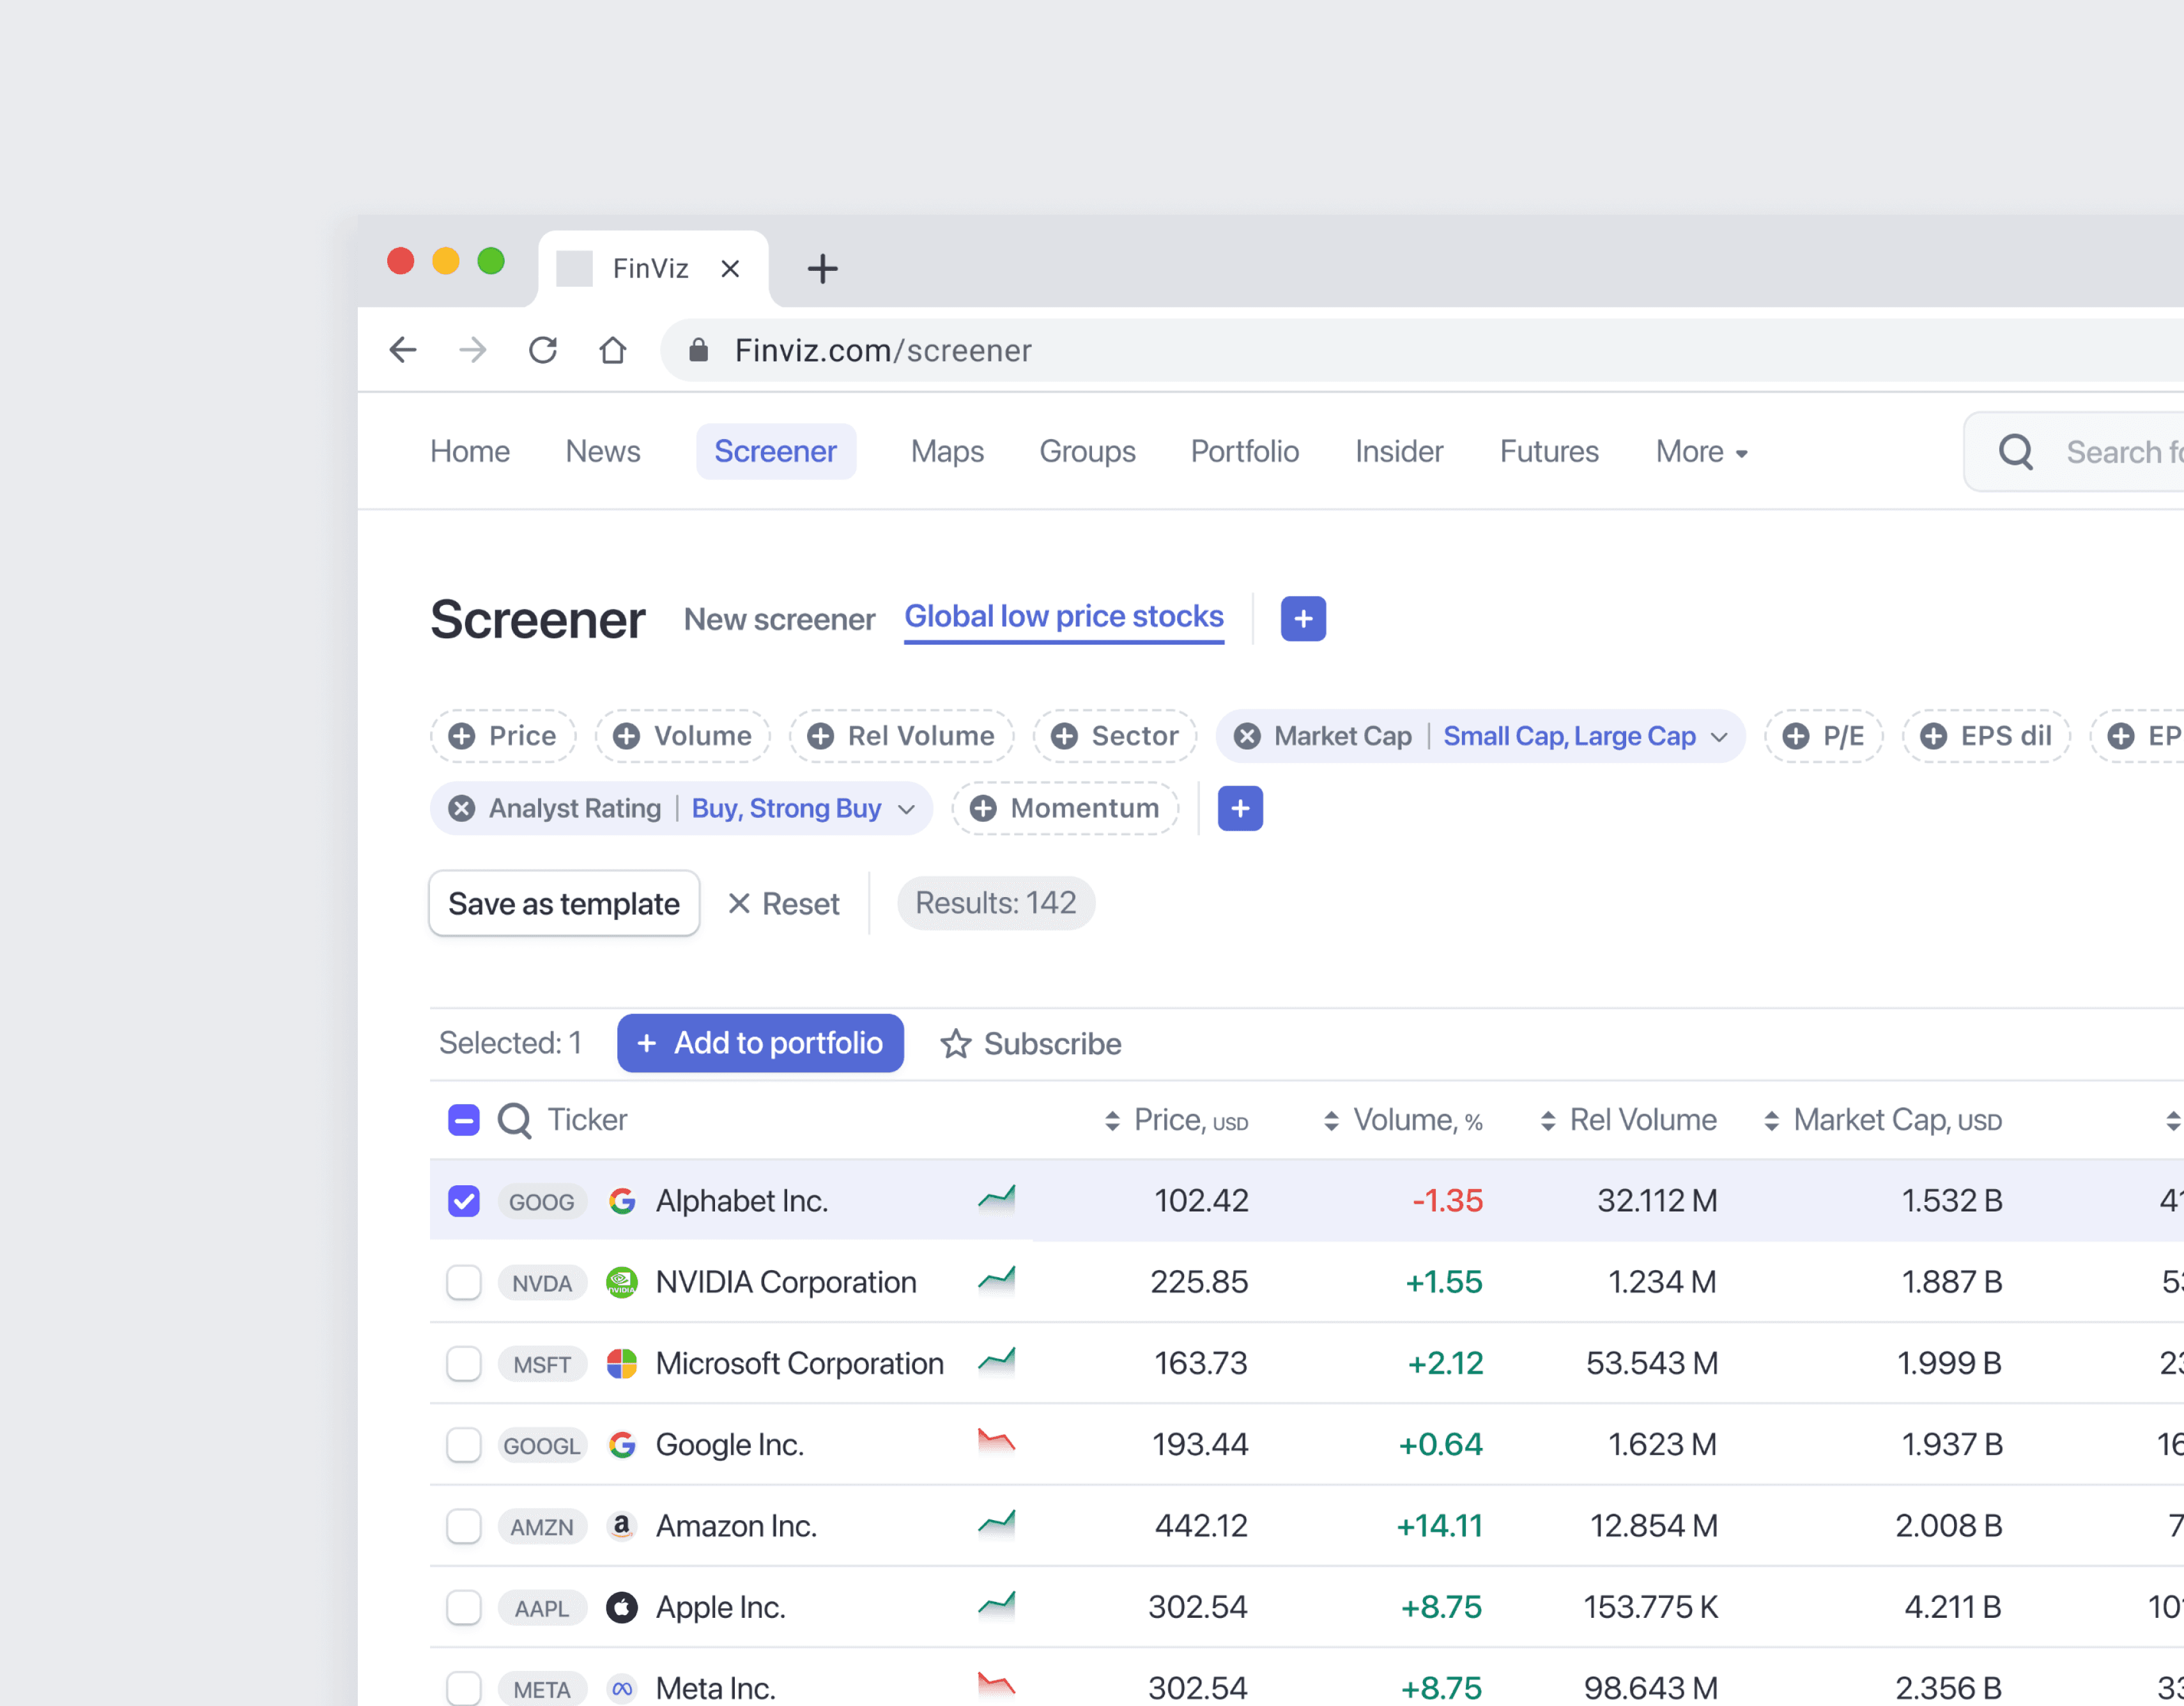Toggle the select-all header checkbox
Image resolution: width=2184 pixels, height=1706 pixels.
click(x=463, y=1120)
